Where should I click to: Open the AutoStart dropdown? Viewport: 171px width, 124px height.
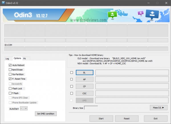(x=24, y=108)
